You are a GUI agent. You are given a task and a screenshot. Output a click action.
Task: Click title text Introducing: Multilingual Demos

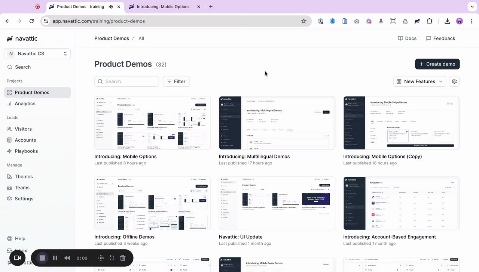point(254,157)
